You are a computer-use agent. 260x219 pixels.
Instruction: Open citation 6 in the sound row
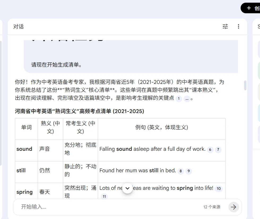pyautogui.click(x=210, y=150)
